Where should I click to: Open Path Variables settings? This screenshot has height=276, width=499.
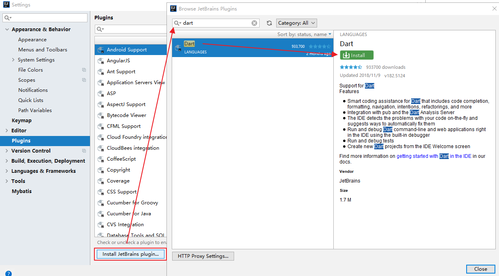click(x=35, y=110)
